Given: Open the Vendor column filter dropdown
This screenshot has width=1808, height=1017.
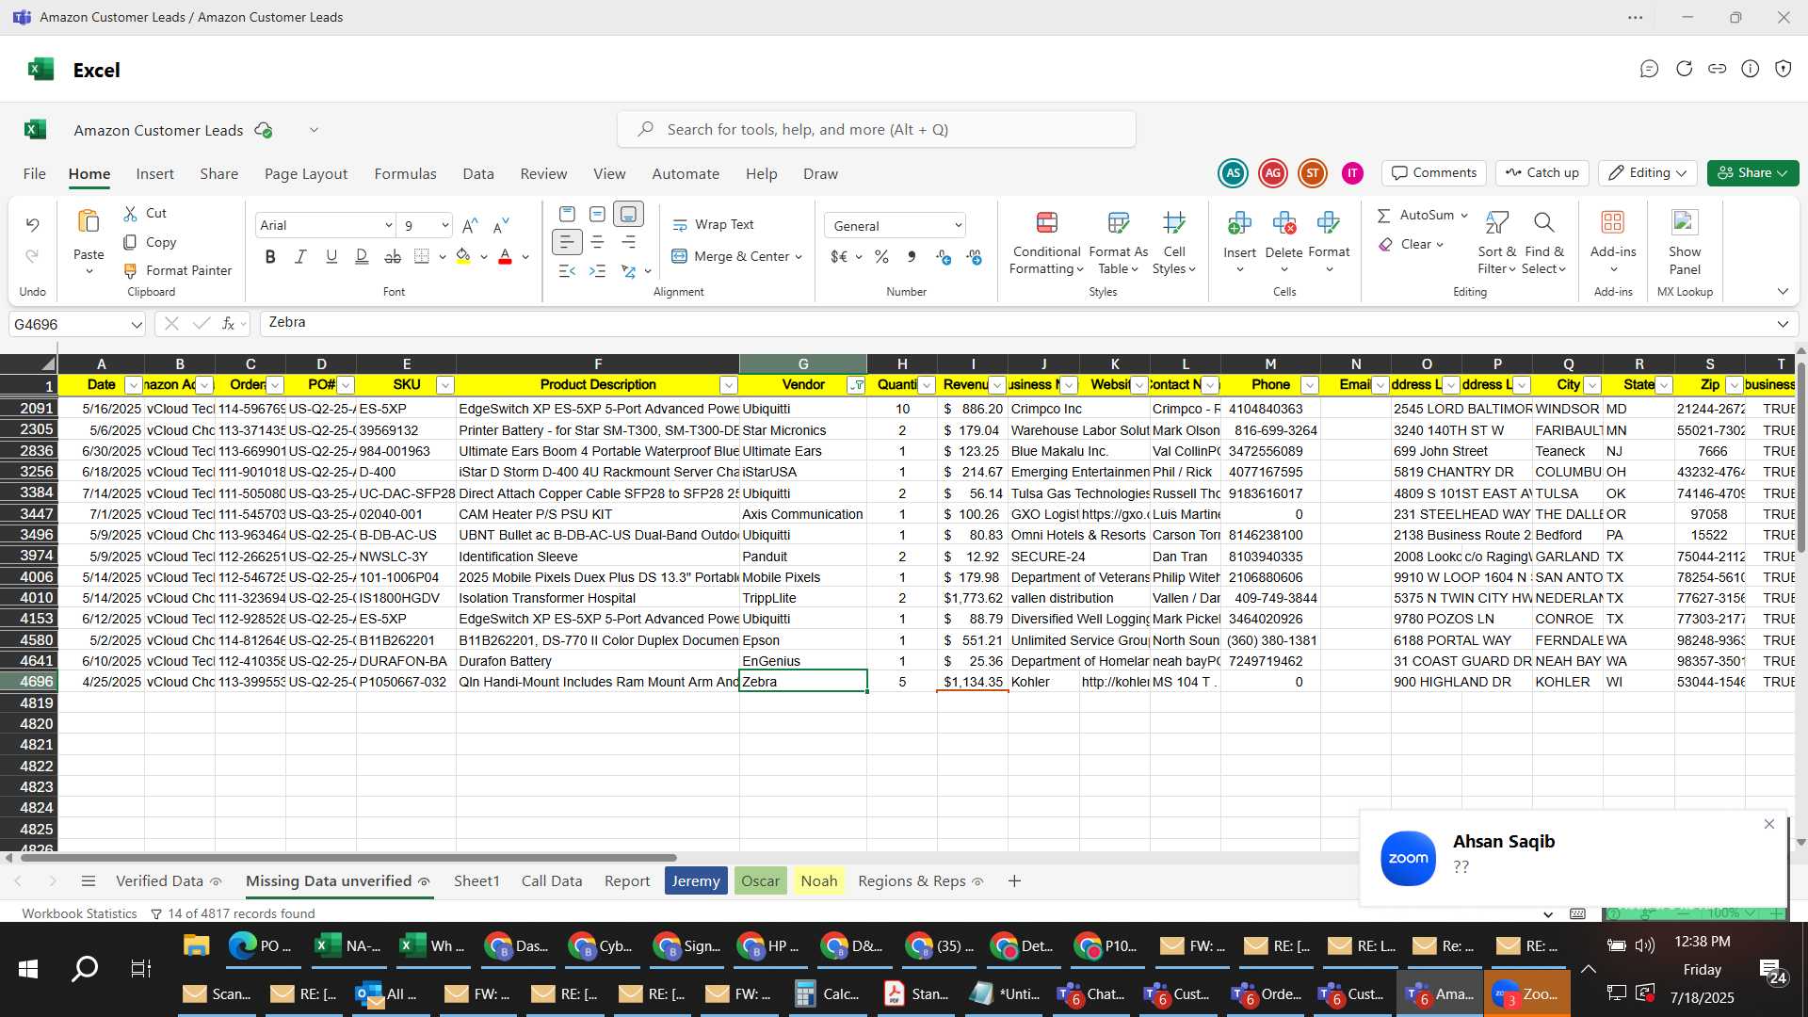Looking at the screenshot, I should [x=856, y=385].
